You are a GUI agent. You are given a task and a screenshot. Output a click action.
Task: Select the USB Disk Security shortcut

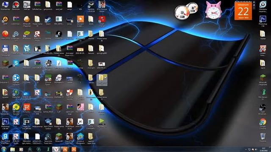pyautogui.click(x=69, y=95)
